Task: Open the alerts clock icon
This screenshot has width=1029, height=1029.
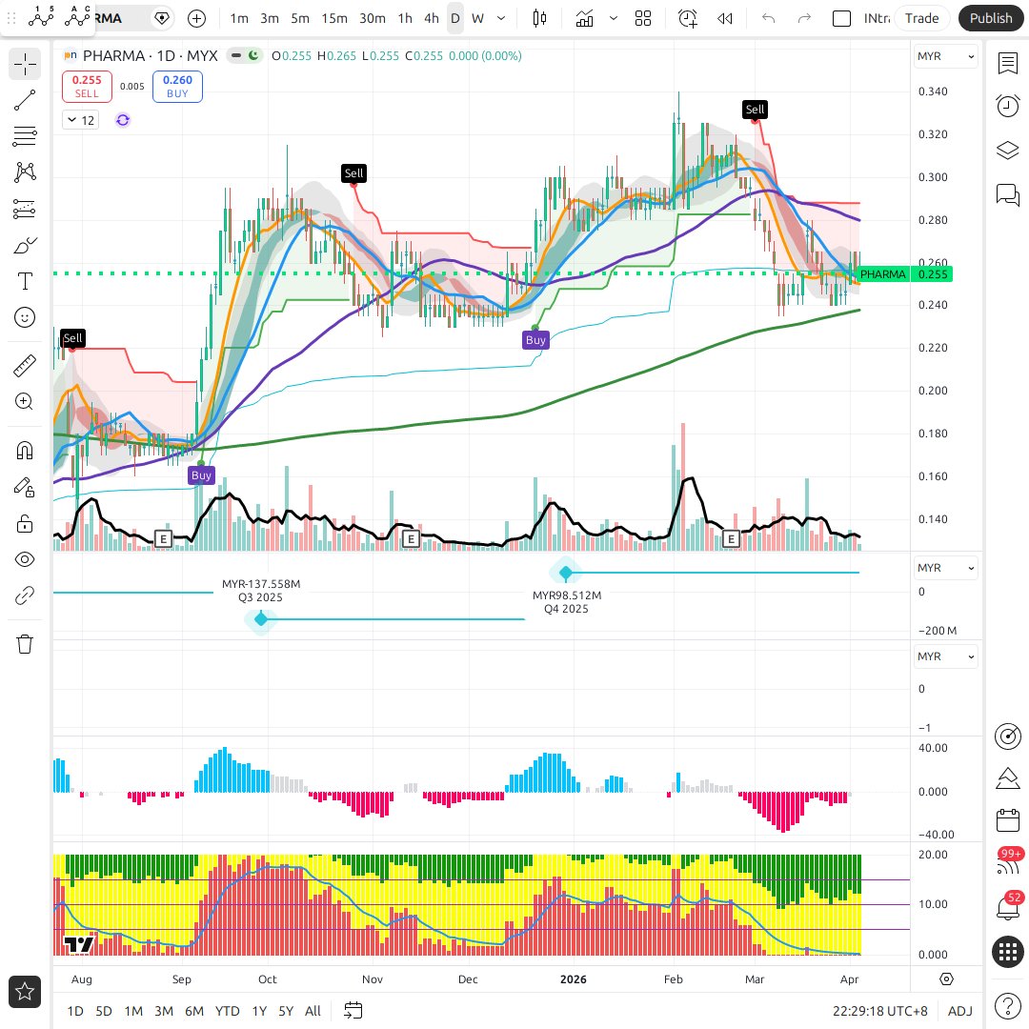Action: click(1007, 106)
